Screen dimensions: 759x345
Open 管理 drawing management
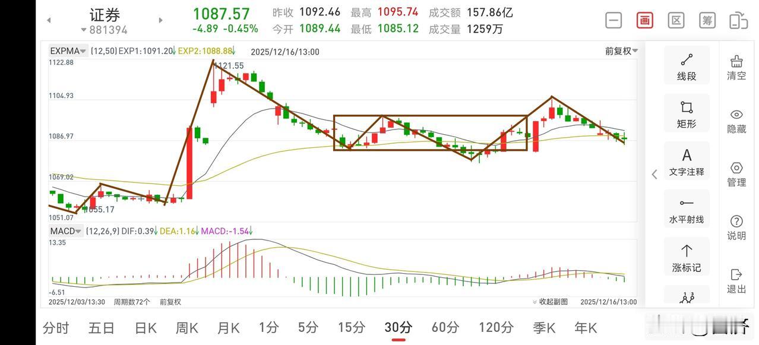(736, 174)
